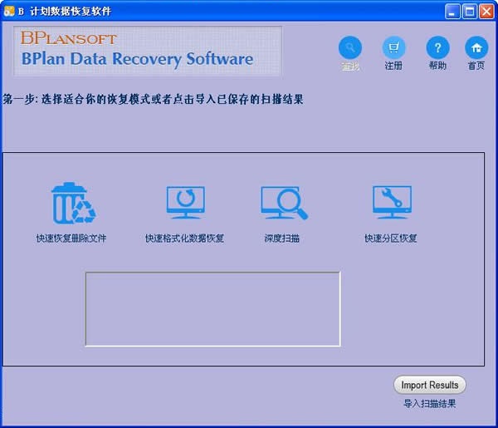This screenshot has width=498, height=428.
Task: Click the Import Results button
Action: point(430,385)
